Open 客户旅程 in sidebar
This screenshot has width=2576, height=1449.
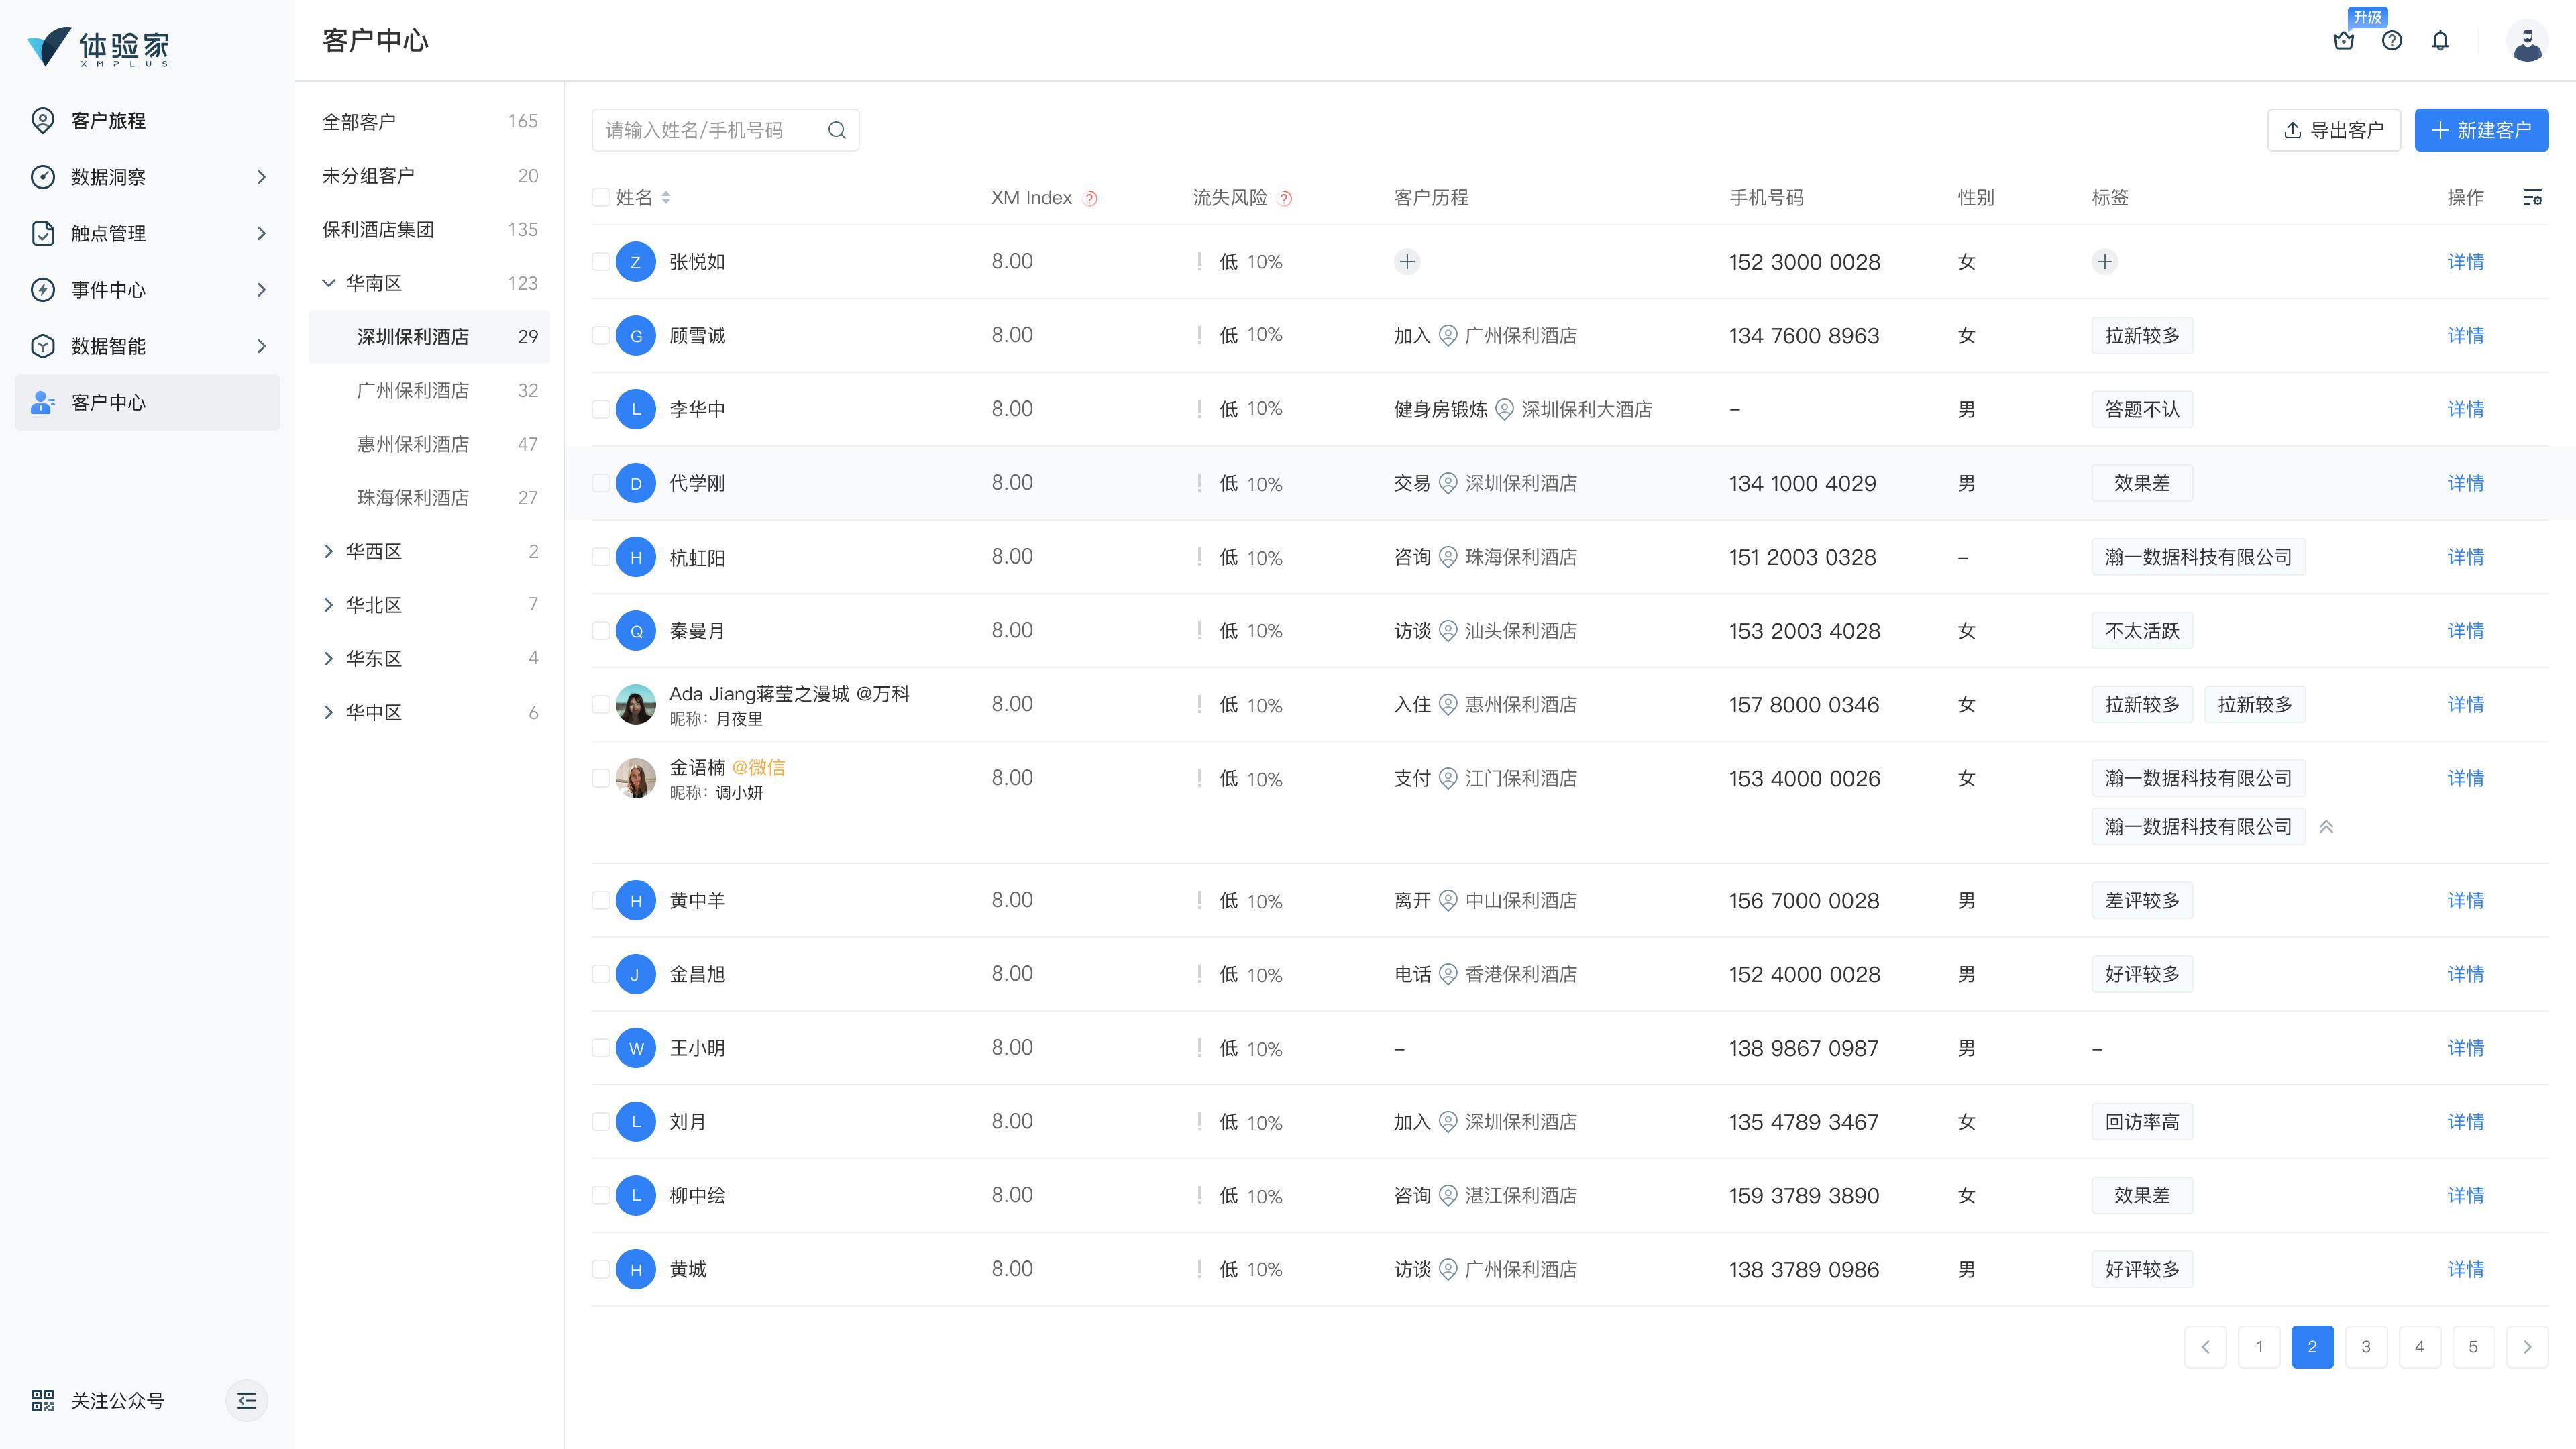pyautogui.click(x=108, y=121)
